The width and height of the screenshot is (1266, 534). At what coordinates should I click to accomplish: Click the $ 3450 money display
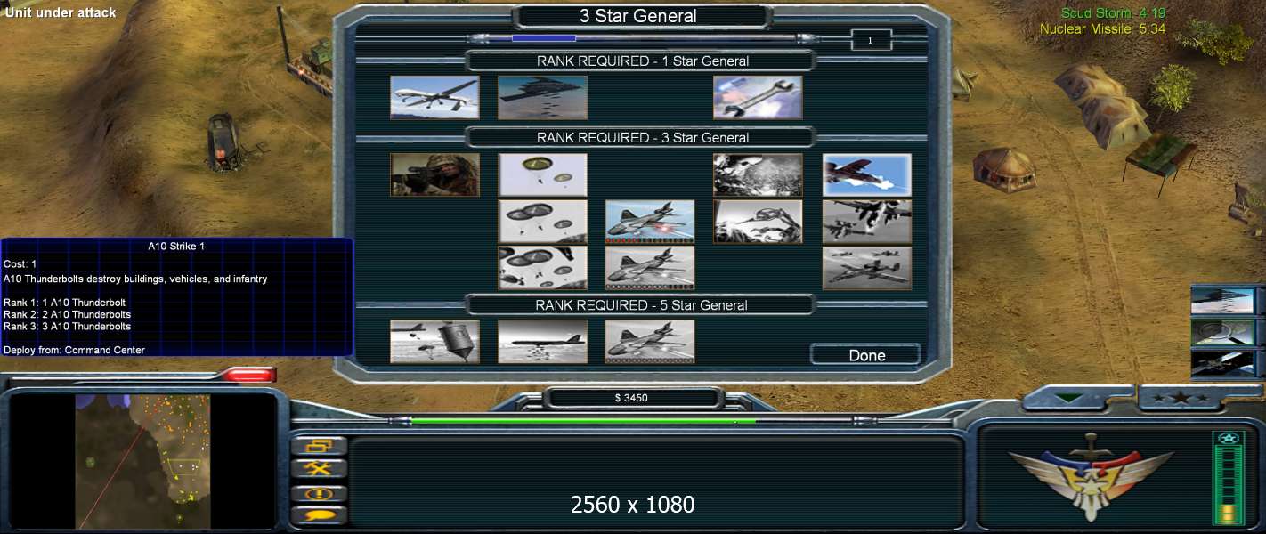(632, 398)
